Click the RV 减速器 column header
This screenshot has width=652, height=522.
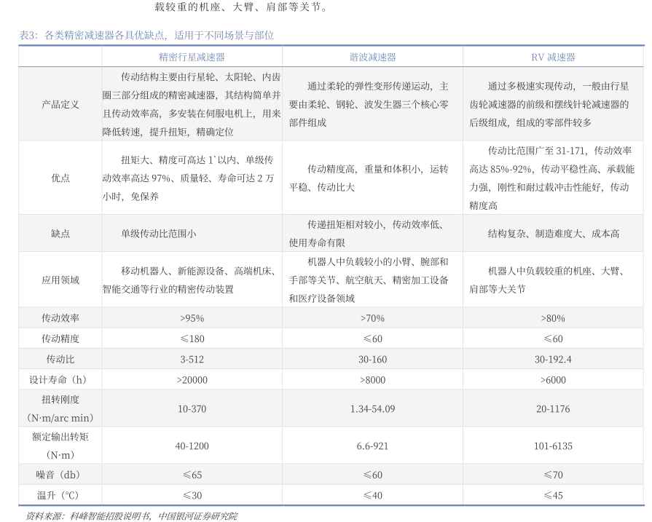[x=553, y=57]
